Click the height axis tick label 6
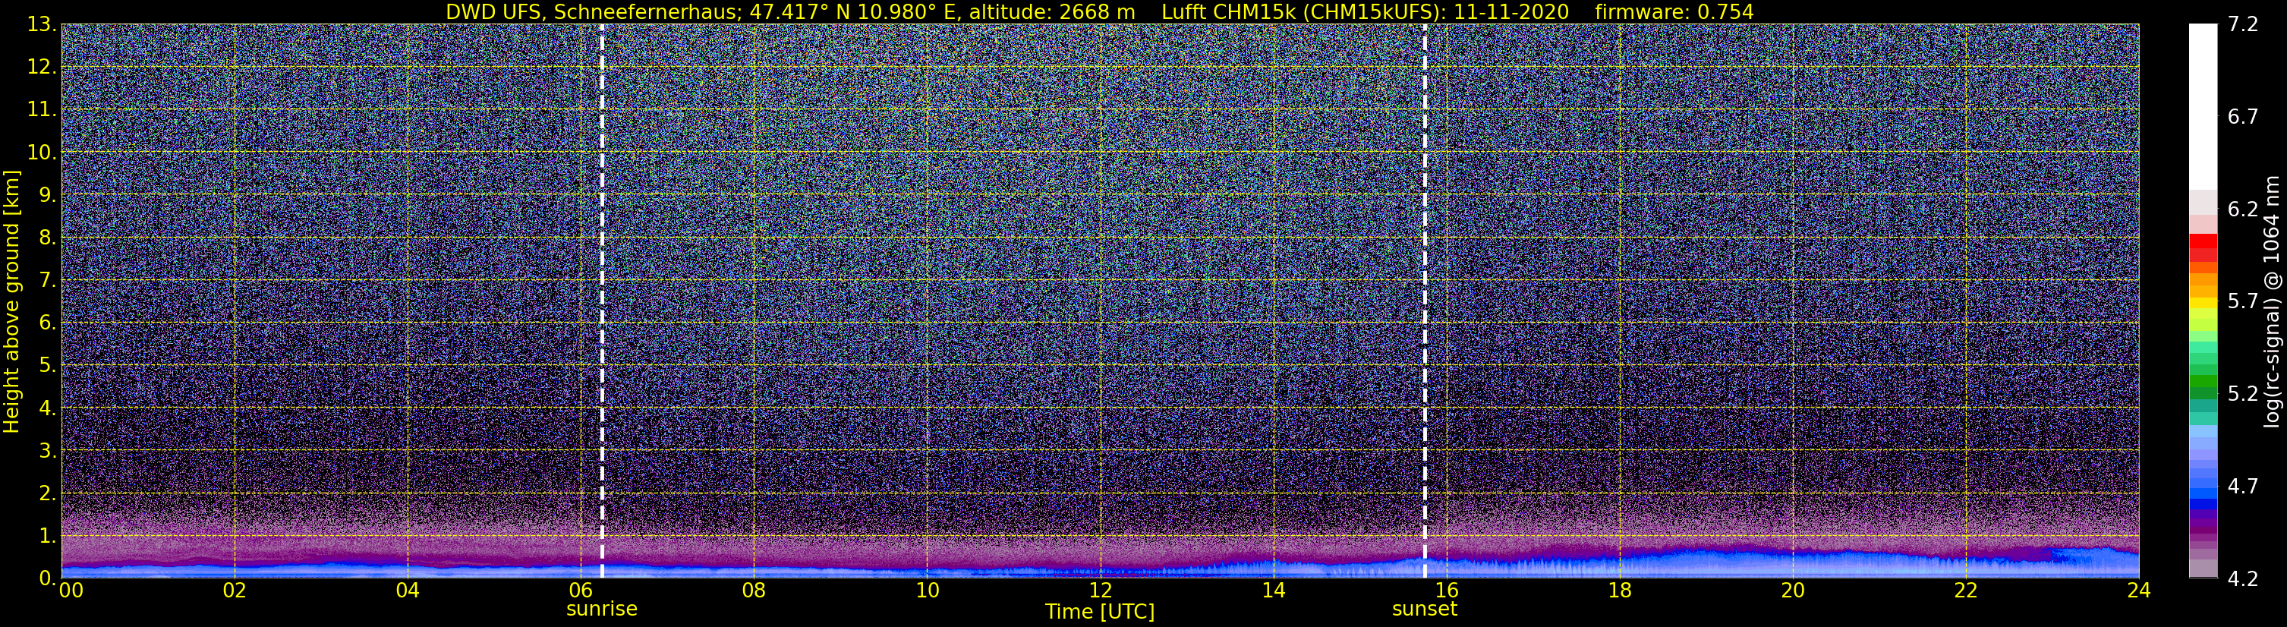 point(48,323)
